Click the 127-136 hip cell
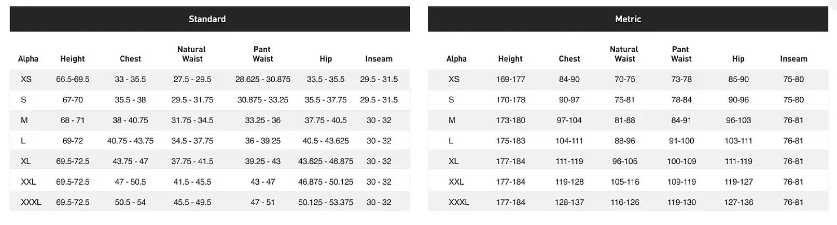 (738, 202)
